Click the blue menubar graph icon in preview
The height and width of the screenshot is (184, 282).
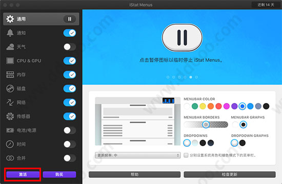tap(168, 101)
